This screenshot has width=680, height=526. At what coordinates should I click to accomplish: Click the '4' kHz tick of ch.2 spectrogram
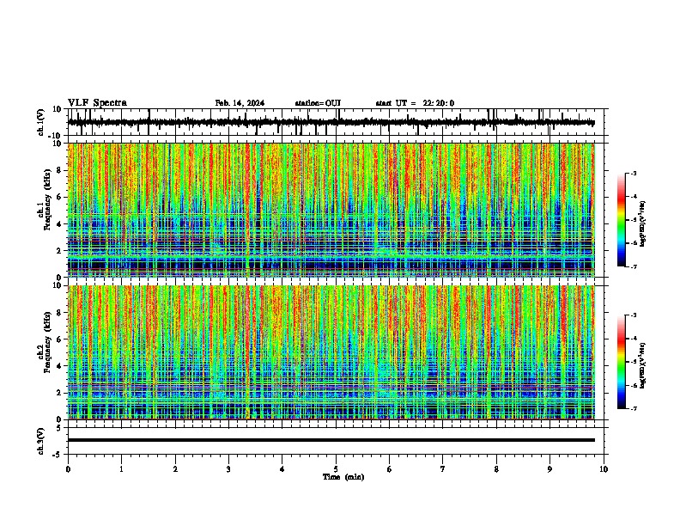coord(60,366)
